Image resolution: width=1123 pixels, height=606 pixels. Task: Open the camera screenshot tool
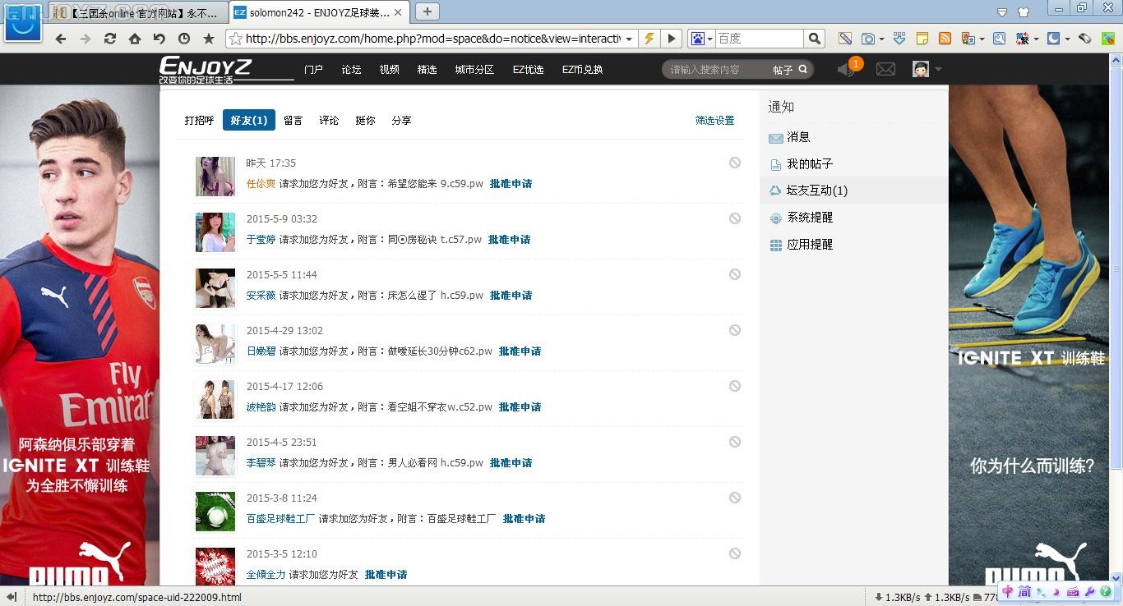point(868,39)
